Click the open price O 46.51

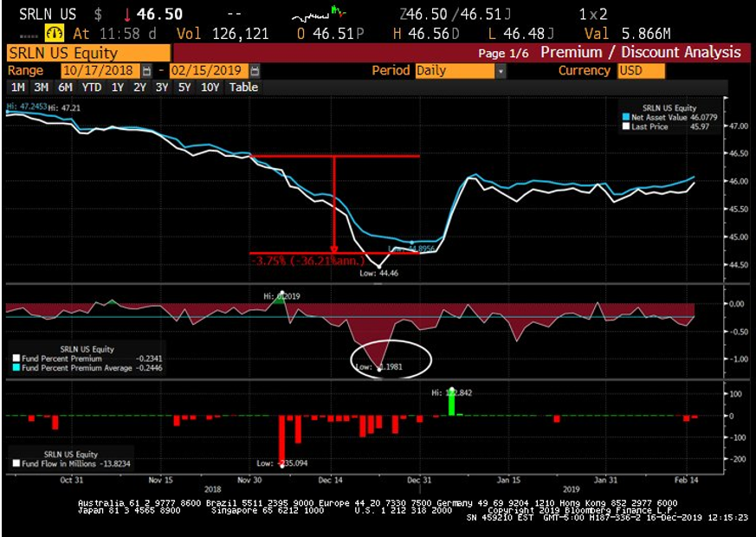(330, 34)
